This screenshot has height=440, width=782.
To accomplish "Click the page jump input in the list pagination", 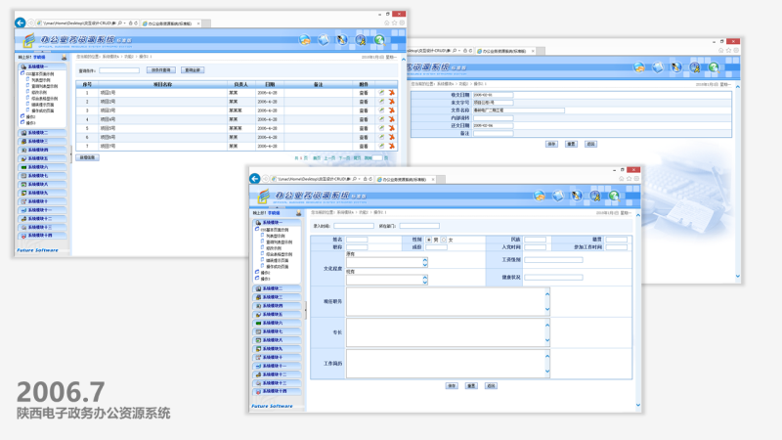I will pyautogui.click(x=377, y=157).
